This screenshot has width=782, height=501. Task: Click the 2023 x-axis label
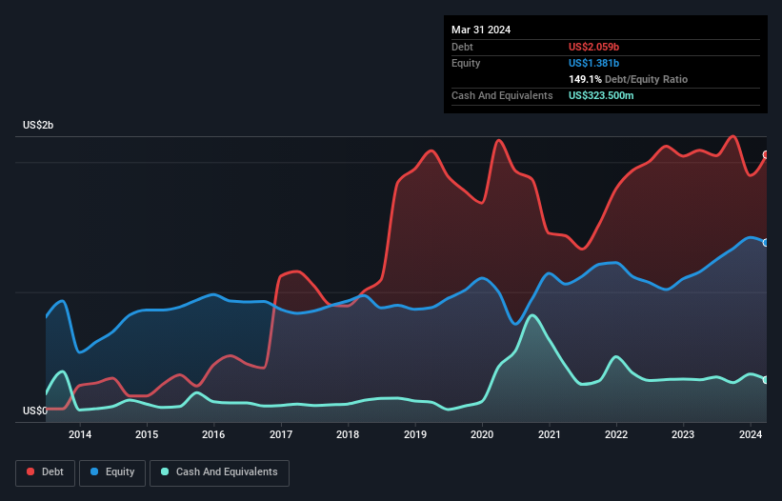(683, 434)
